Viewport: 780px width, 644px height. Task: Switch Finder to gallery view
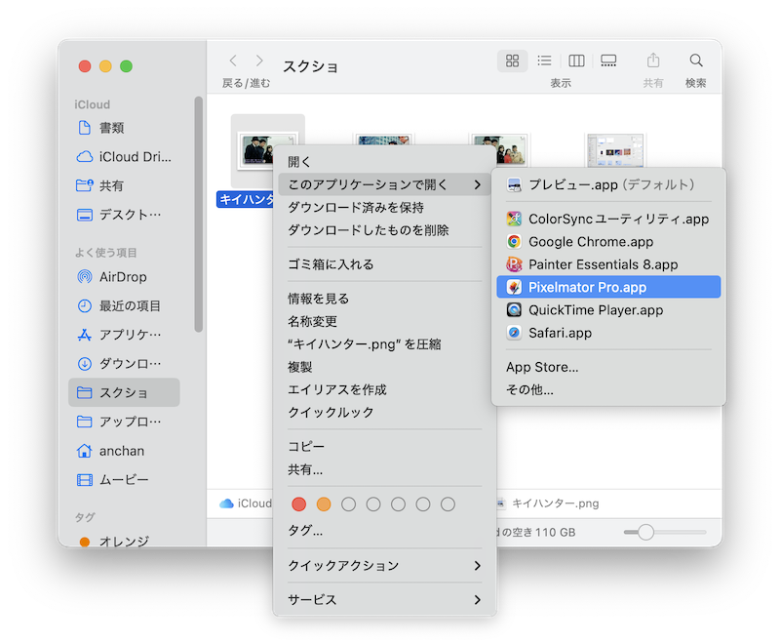click(x=607, y=60)
